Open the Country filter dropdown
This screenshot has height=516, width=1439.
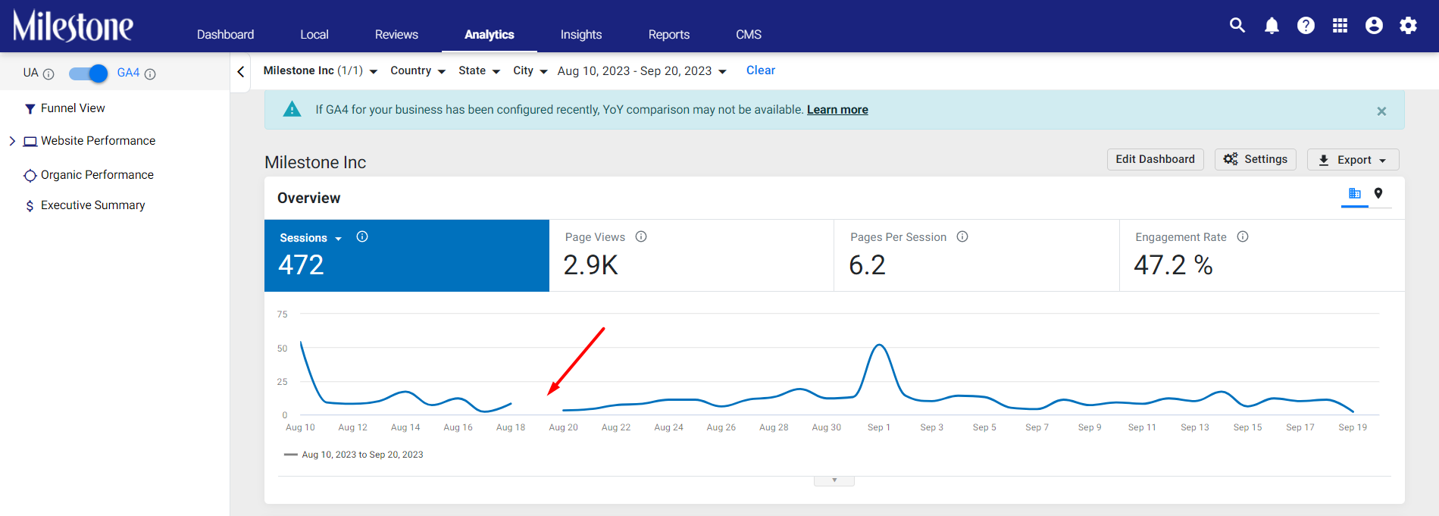[418, 70]
